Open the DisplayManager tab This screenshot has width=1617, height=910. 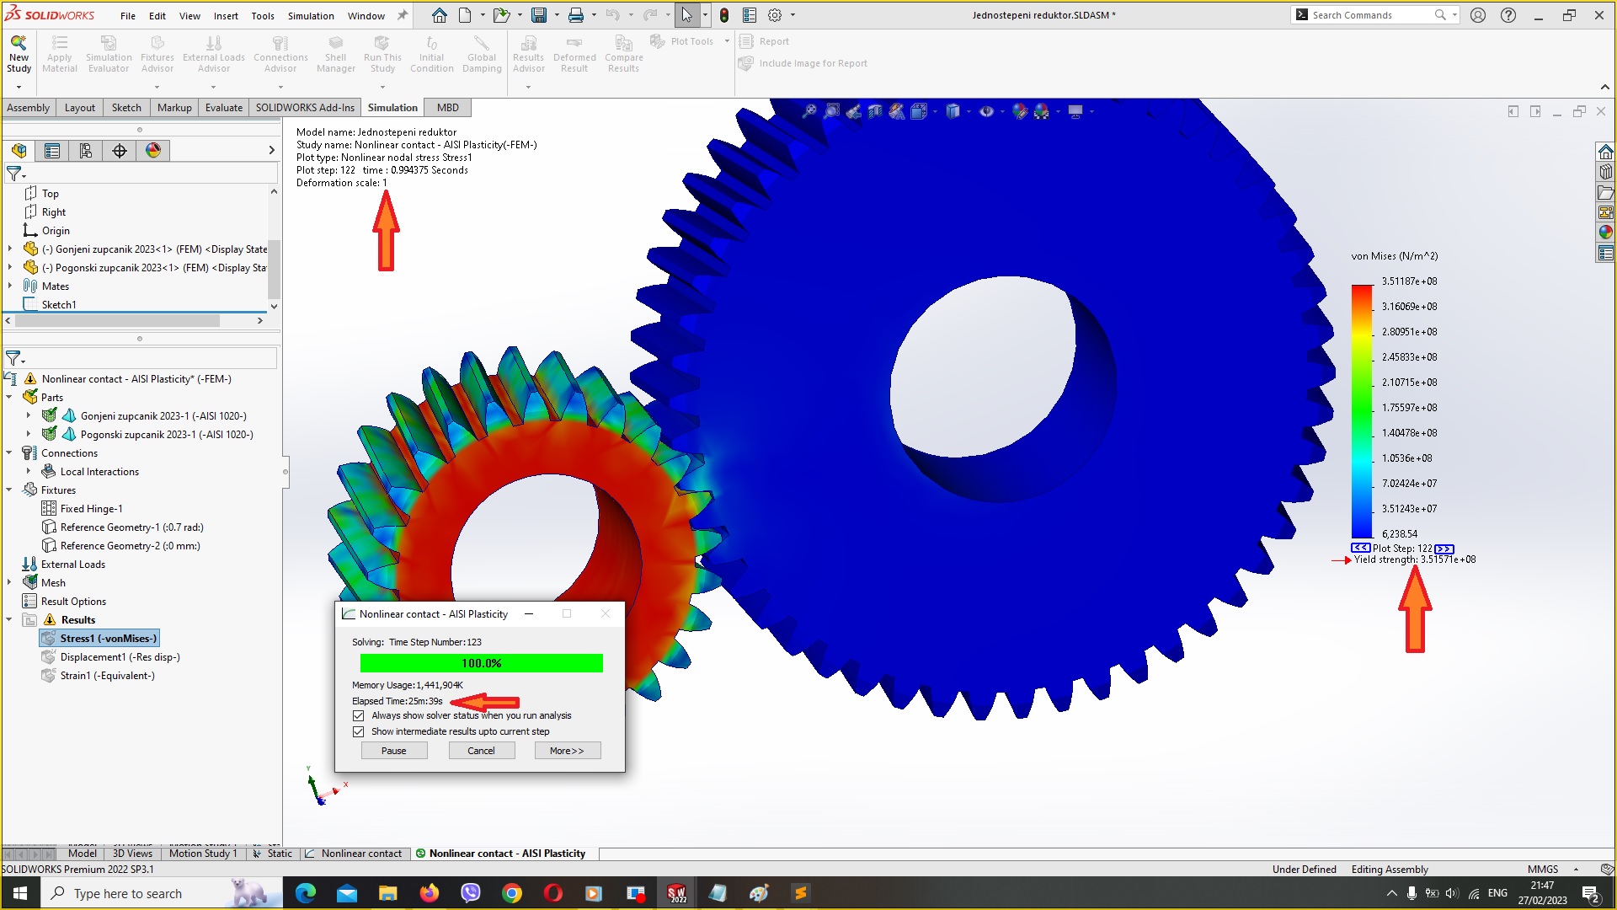[x=153, y=151]
